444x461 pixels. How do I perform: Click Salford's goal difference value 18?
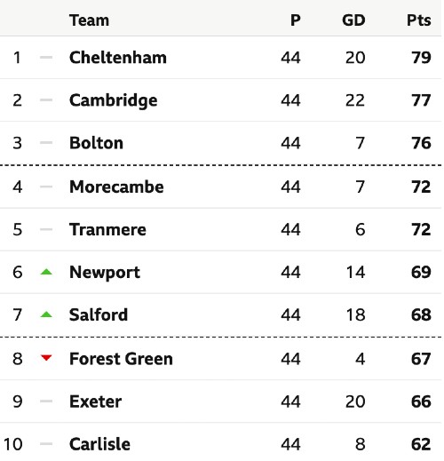point(355,314)
